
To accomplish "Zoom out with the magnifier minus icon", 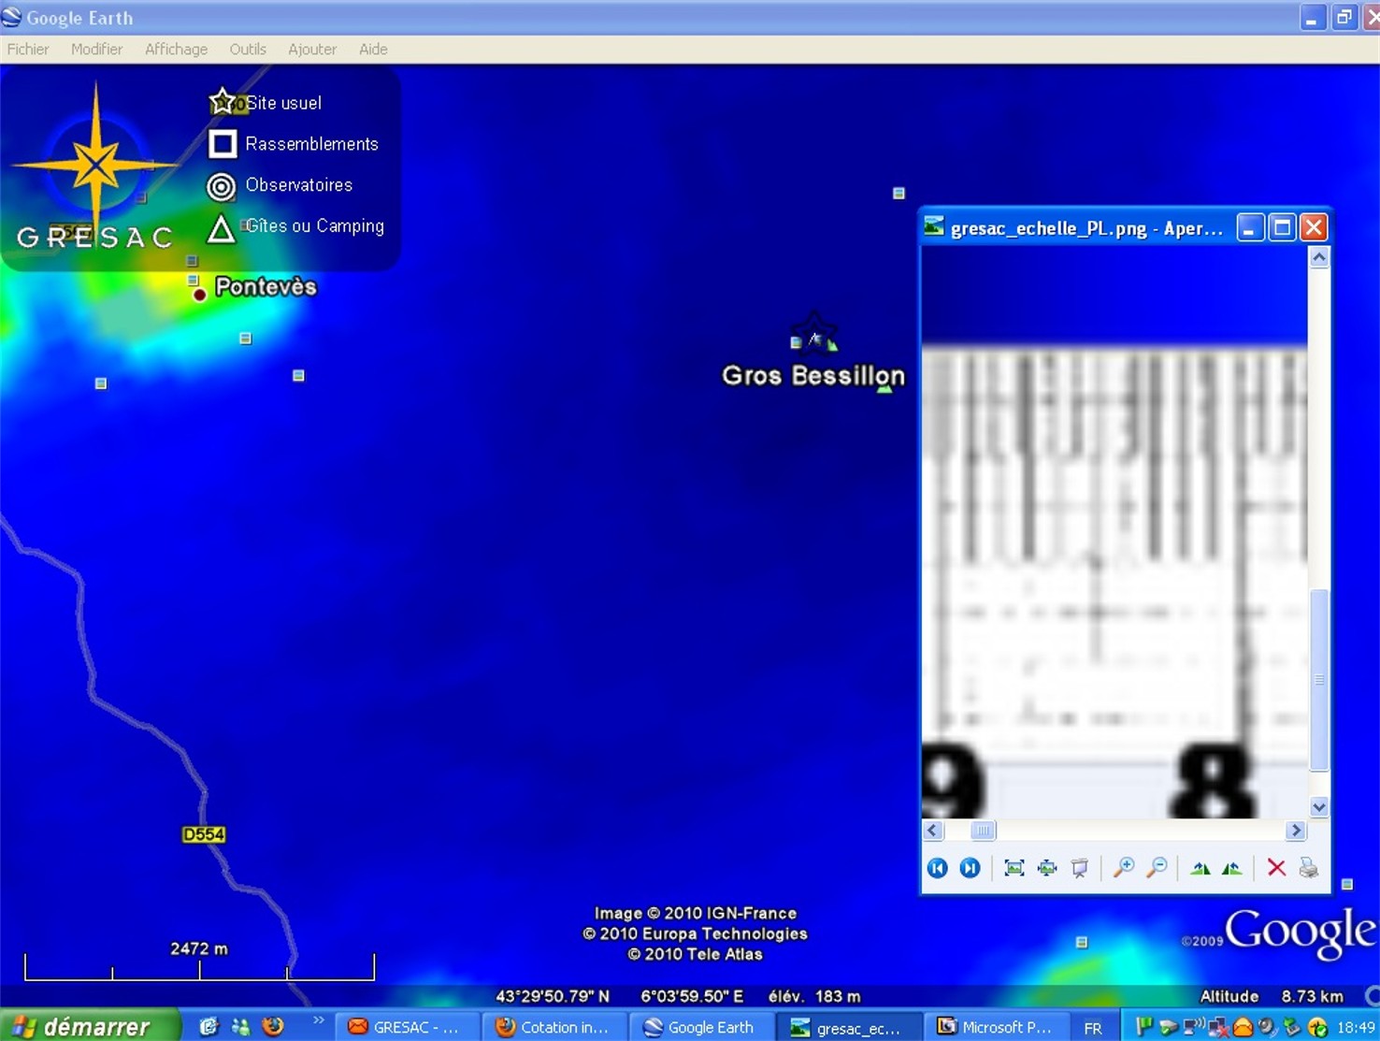I will click(x=1157, y=868).
